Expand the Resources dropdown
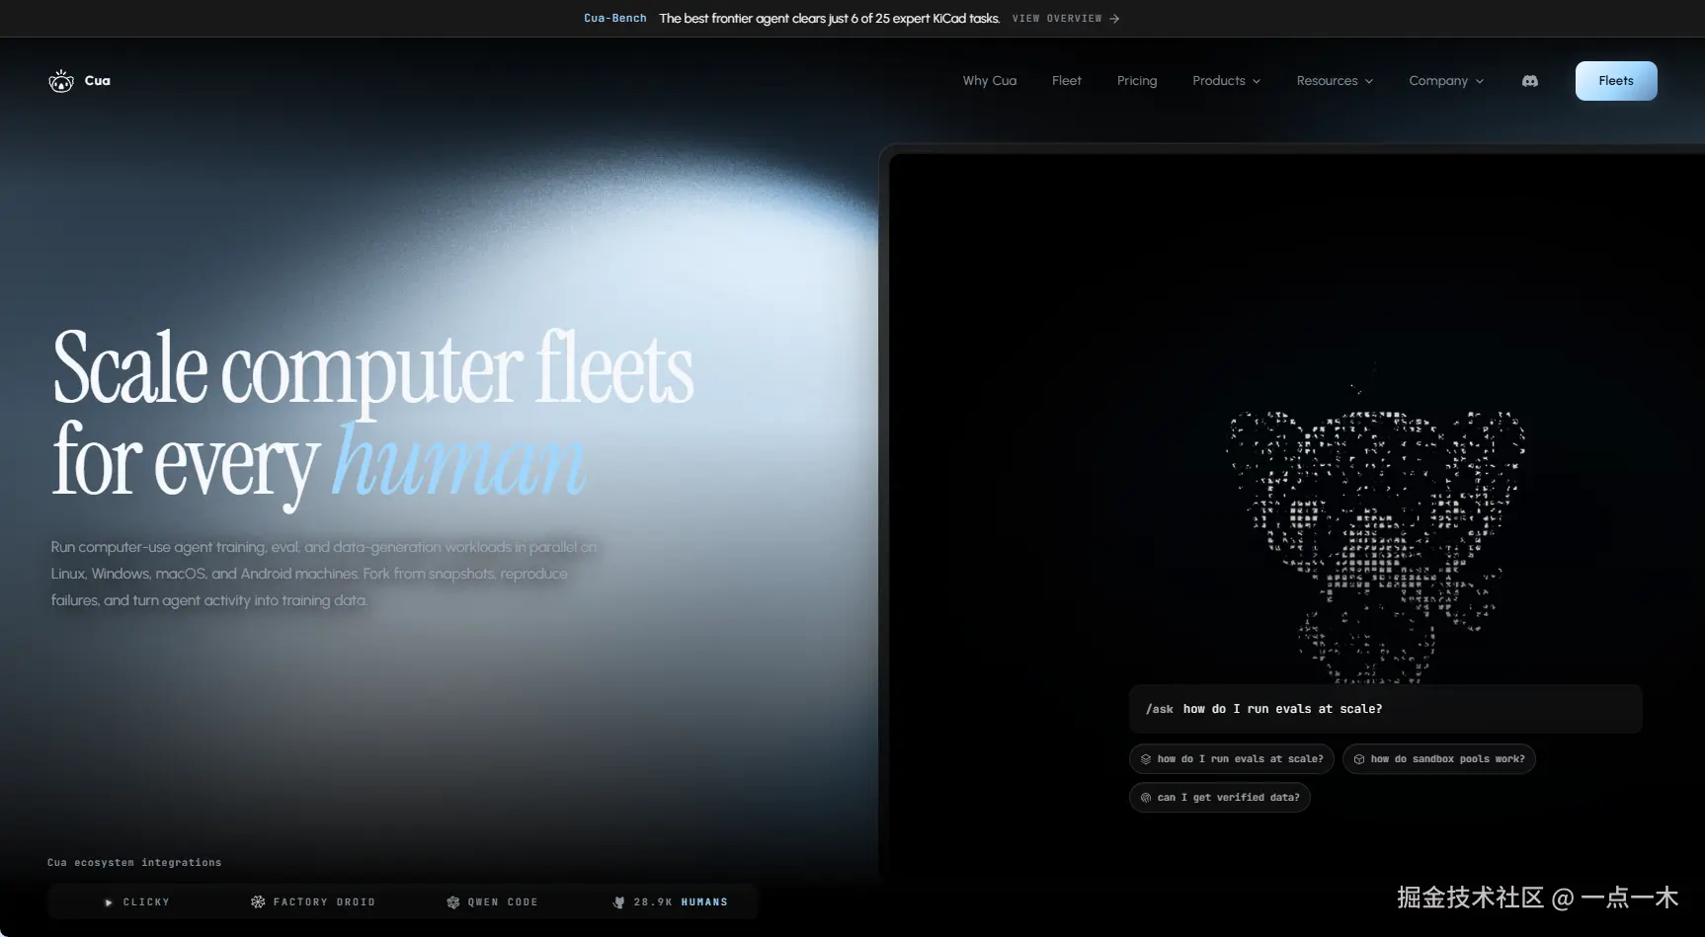The image size is (1705, 937). point(1335,81)
